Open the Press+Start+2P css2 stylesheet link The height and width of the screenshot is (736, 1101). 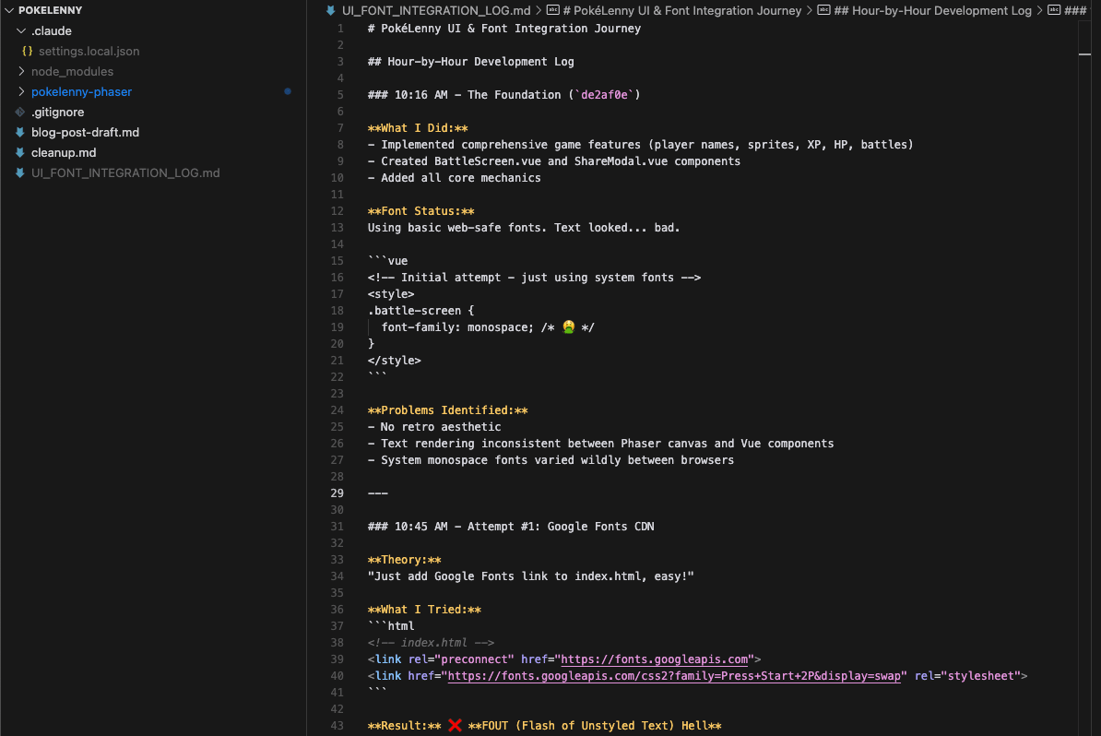tap(674, 676)
